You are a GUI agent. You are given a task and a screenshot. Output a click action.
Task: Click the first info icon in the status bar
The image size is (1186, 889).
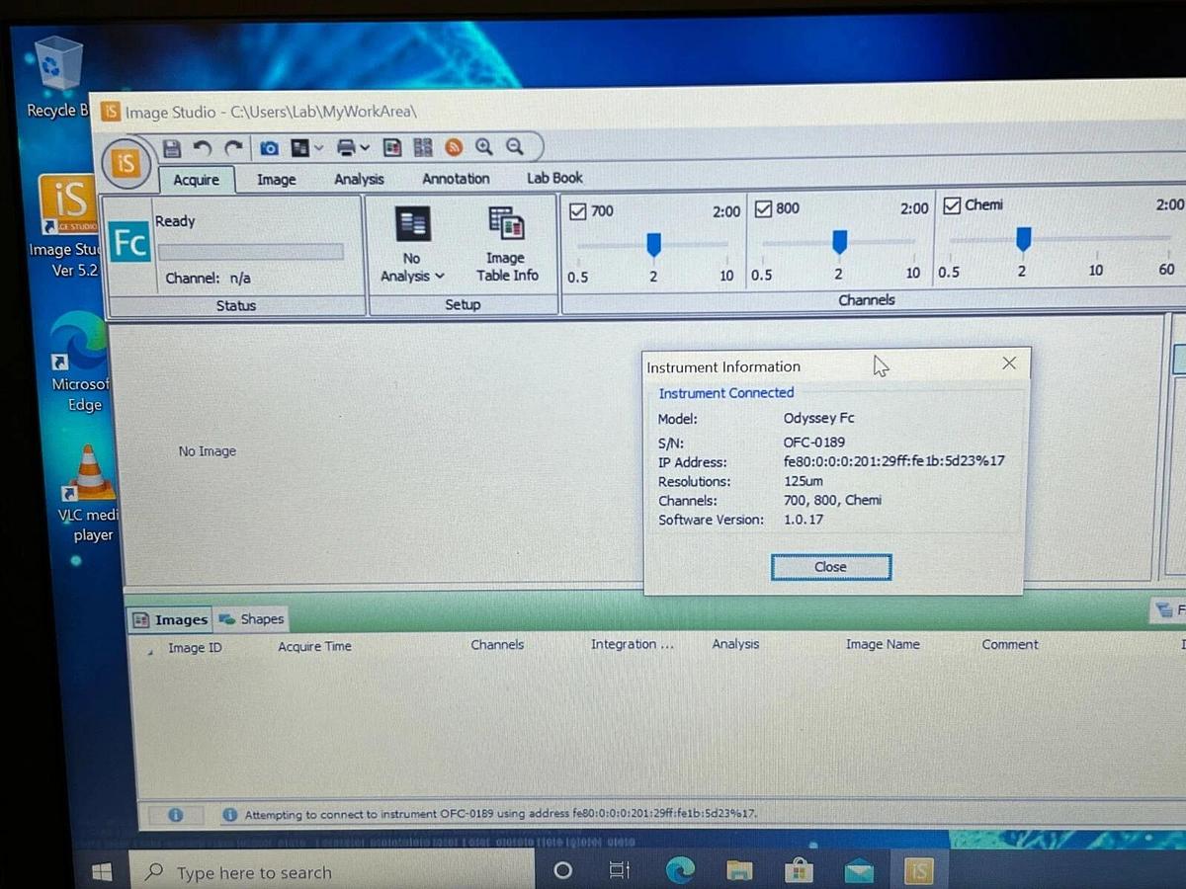(x=175, y=815)
